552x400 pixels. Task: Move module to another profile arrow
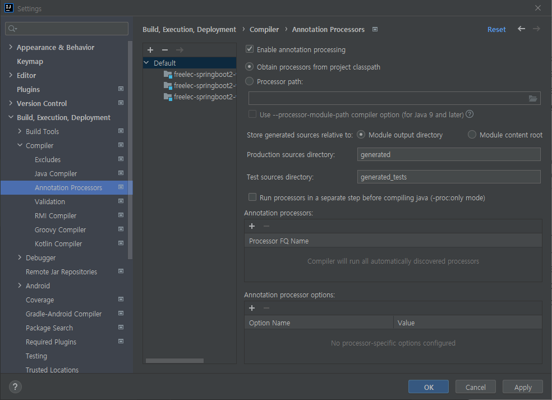pyautogui.click(x=180, y=50)
